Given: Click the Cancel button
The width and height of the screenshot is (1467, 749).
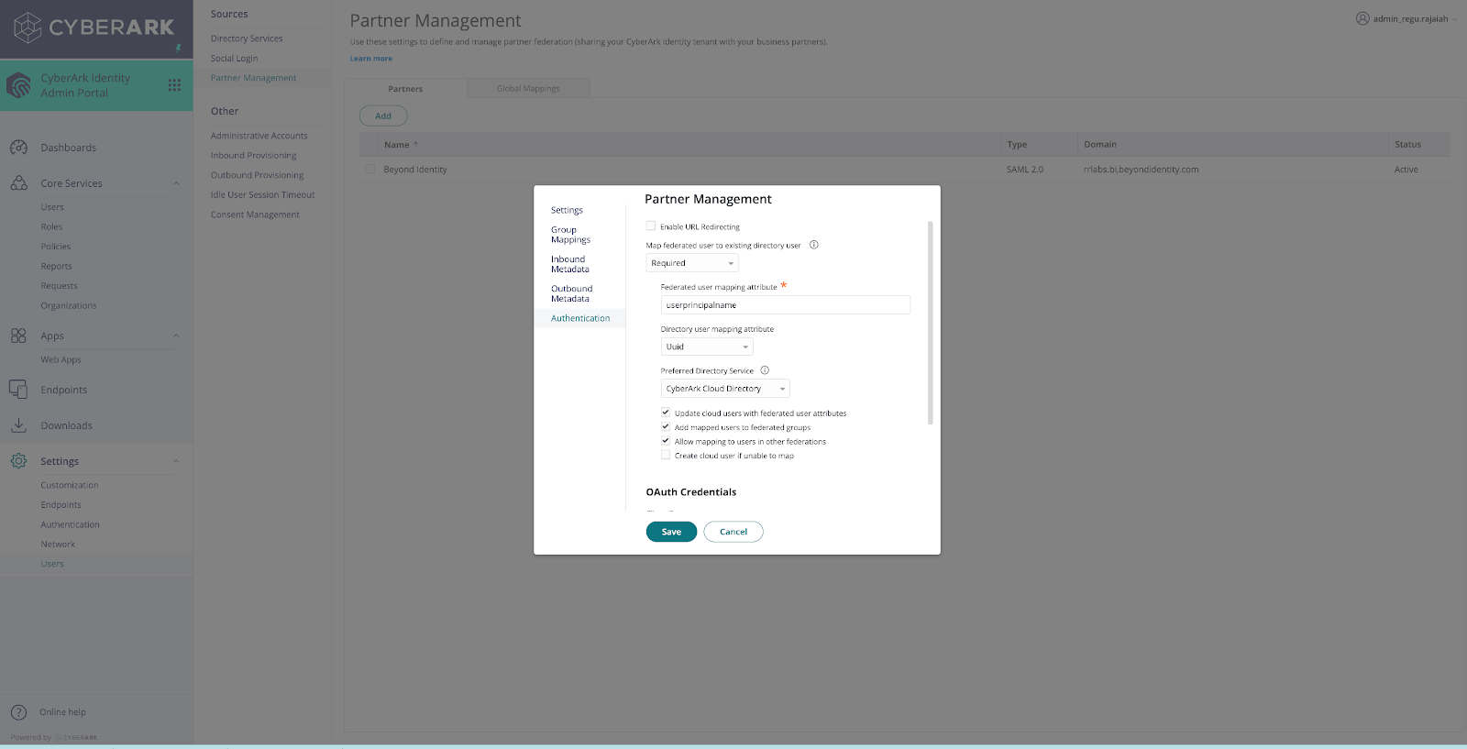Looking at the screenshot, I should tap(733, 532).
